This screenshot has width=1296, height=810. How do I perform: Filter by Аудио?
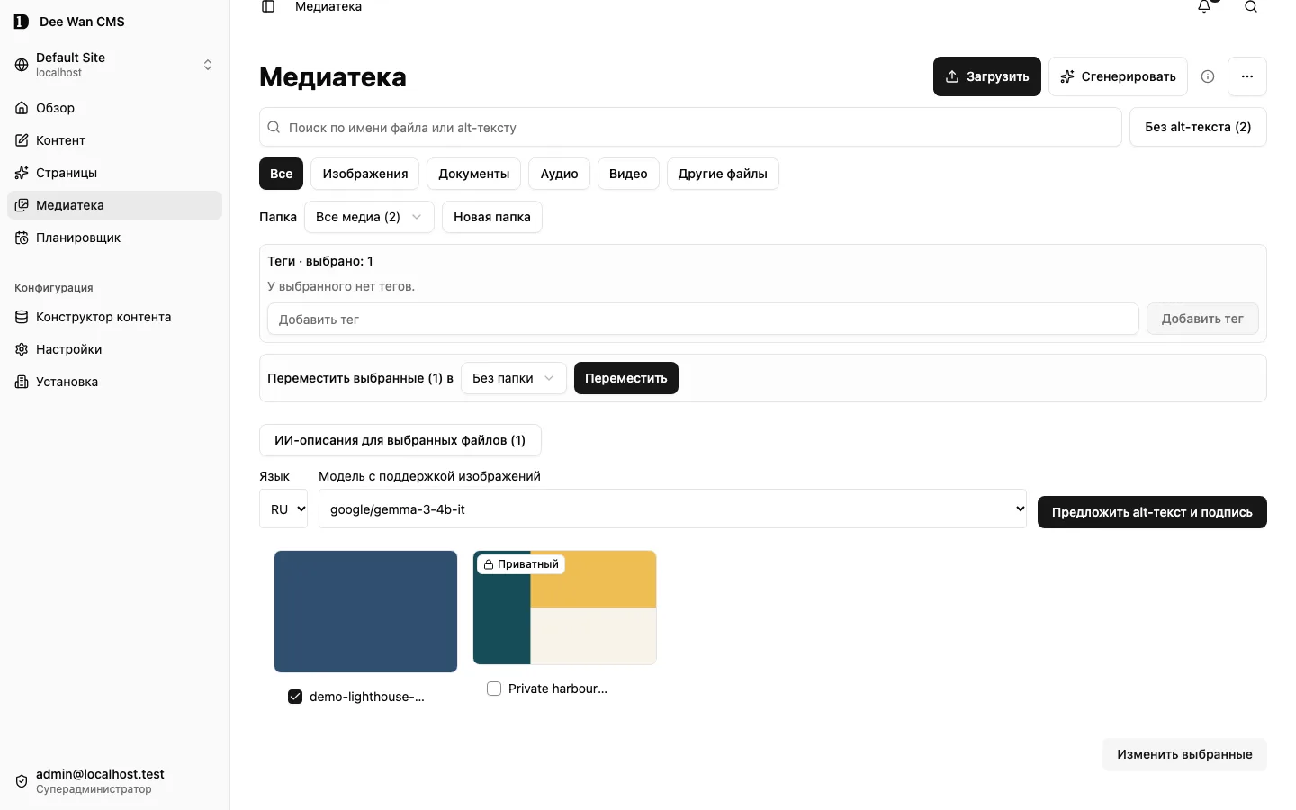pos(559,174)
